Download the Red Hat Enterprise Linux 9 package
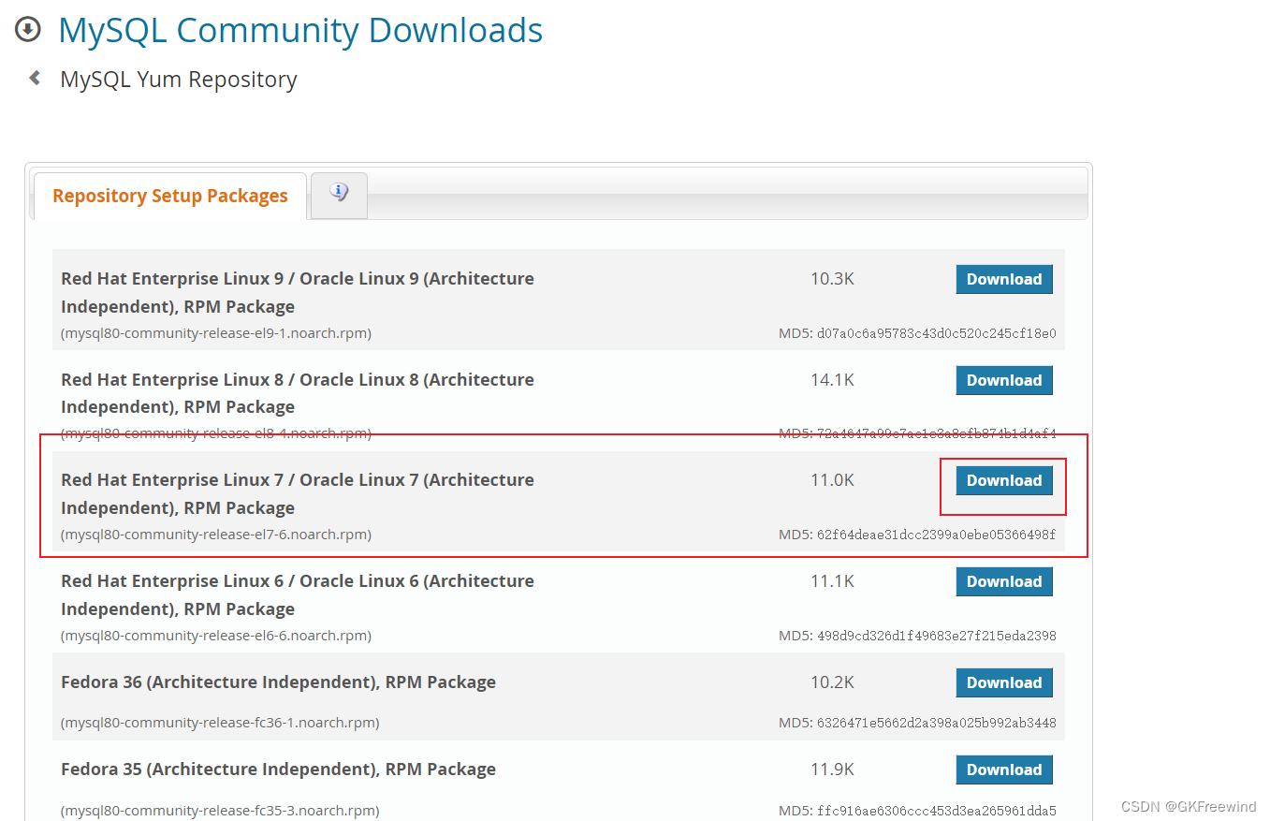Viewport: 1270px width, 821px height. pyautogui.click(x=1004, y=279)
